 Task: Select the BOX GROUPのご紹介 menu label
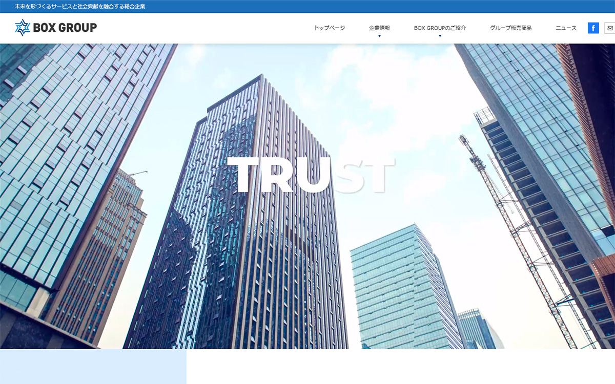tap(440, 28)
